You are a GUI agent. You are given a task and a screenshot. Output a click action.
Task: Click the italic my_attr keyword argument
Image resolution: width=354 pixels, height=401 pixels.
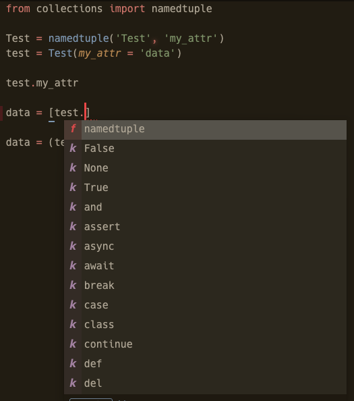pyautogui.click(x=100, y=54)
